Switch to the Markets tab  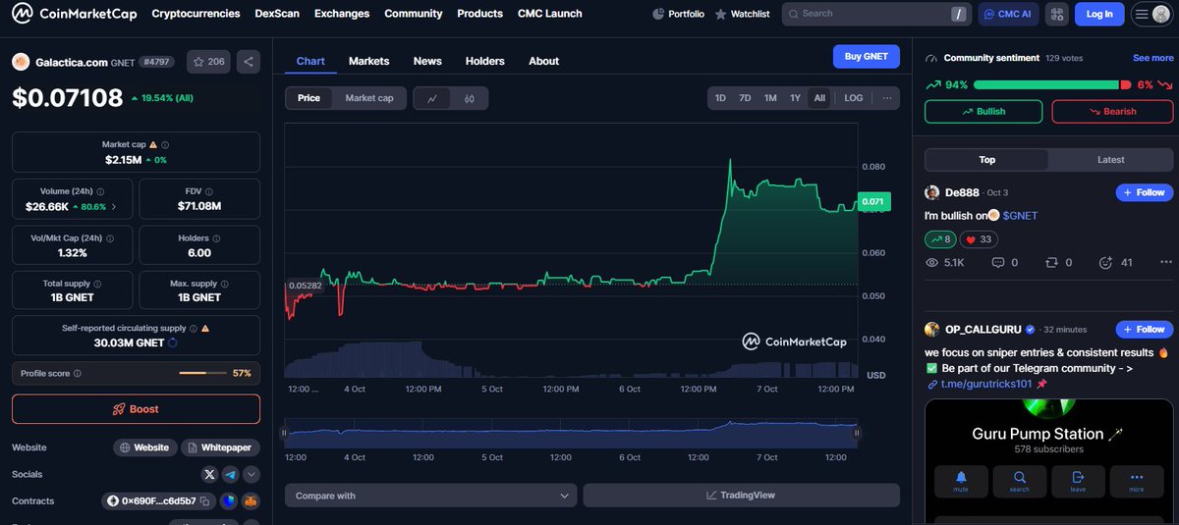pyautogui.click(x=368, y=61)
